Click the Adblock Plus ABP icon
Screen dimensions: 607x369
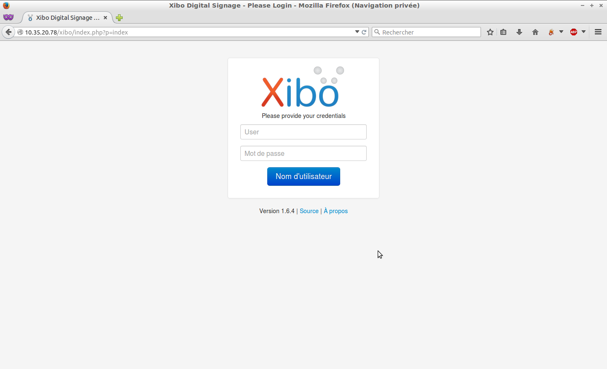[x=574, y=32]
